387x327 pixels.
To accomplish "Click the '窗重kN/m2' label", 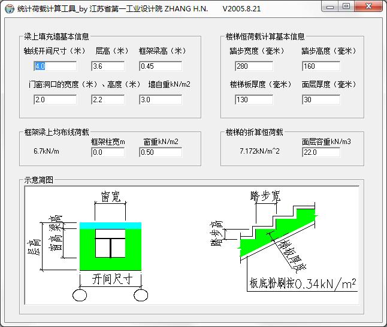I will [x=161, y=142].
